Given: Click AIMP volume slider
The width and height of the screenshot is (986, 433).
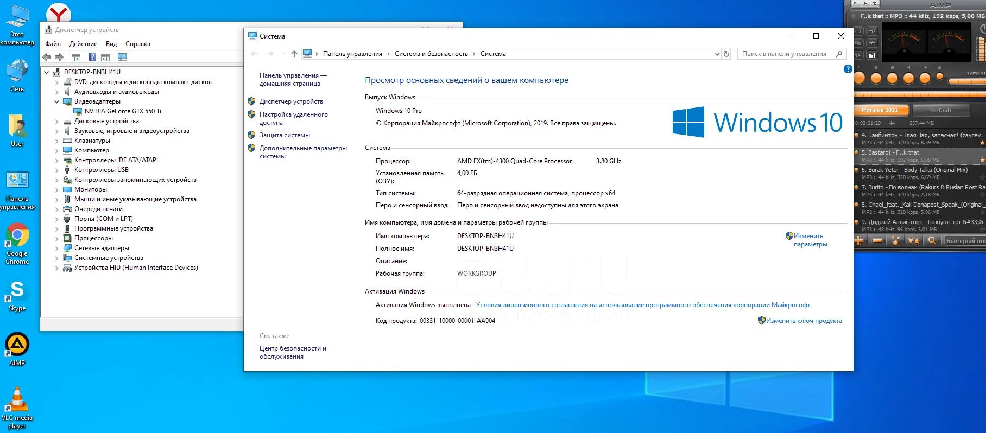Looking at the screenshot, I should tap(967, 81).
